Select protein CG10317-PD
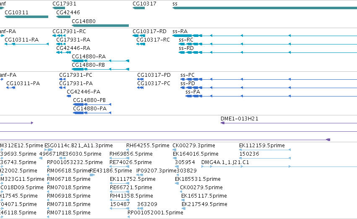357x219 pixels. point(140,79)
